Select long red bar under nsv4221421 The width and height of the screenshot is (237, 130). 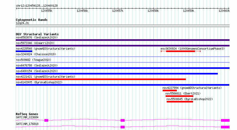(101, 79)
